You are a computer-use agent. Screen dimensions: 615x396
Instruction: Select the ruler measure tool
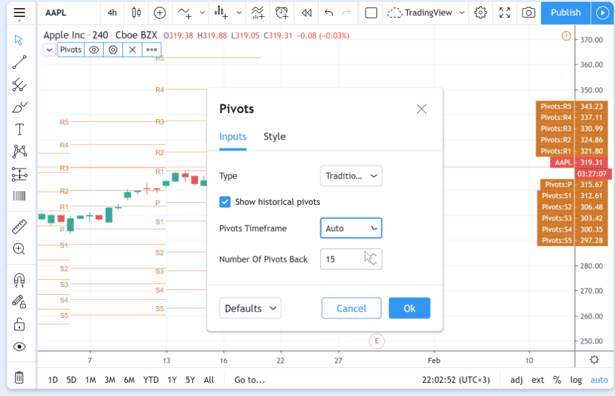coord(19,226)
